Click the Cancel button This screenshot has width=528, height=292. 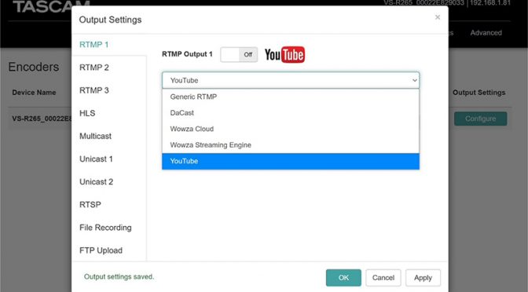383,278
